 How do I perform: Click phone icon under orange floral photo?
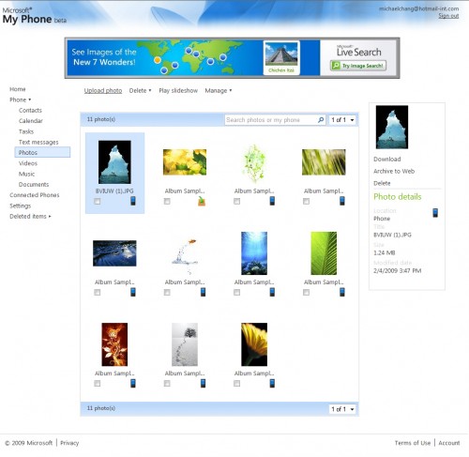[133, 383]
